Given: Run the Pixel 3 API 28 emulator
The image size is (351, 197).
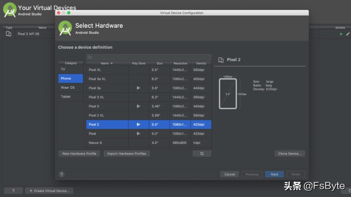Looking at the screenshot, I should (341, 34).
